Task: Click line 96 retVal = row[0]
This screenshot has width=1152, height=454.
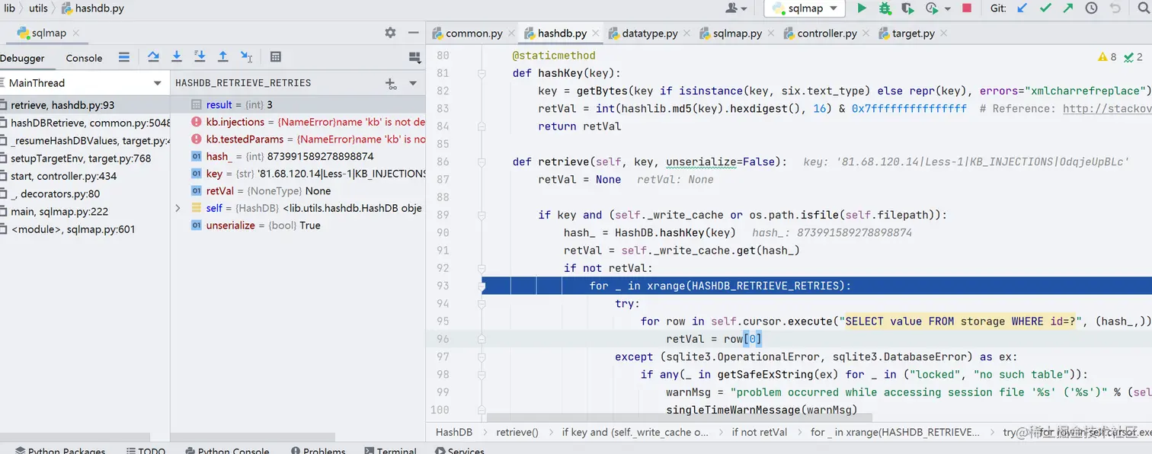Action: [714, 339]
